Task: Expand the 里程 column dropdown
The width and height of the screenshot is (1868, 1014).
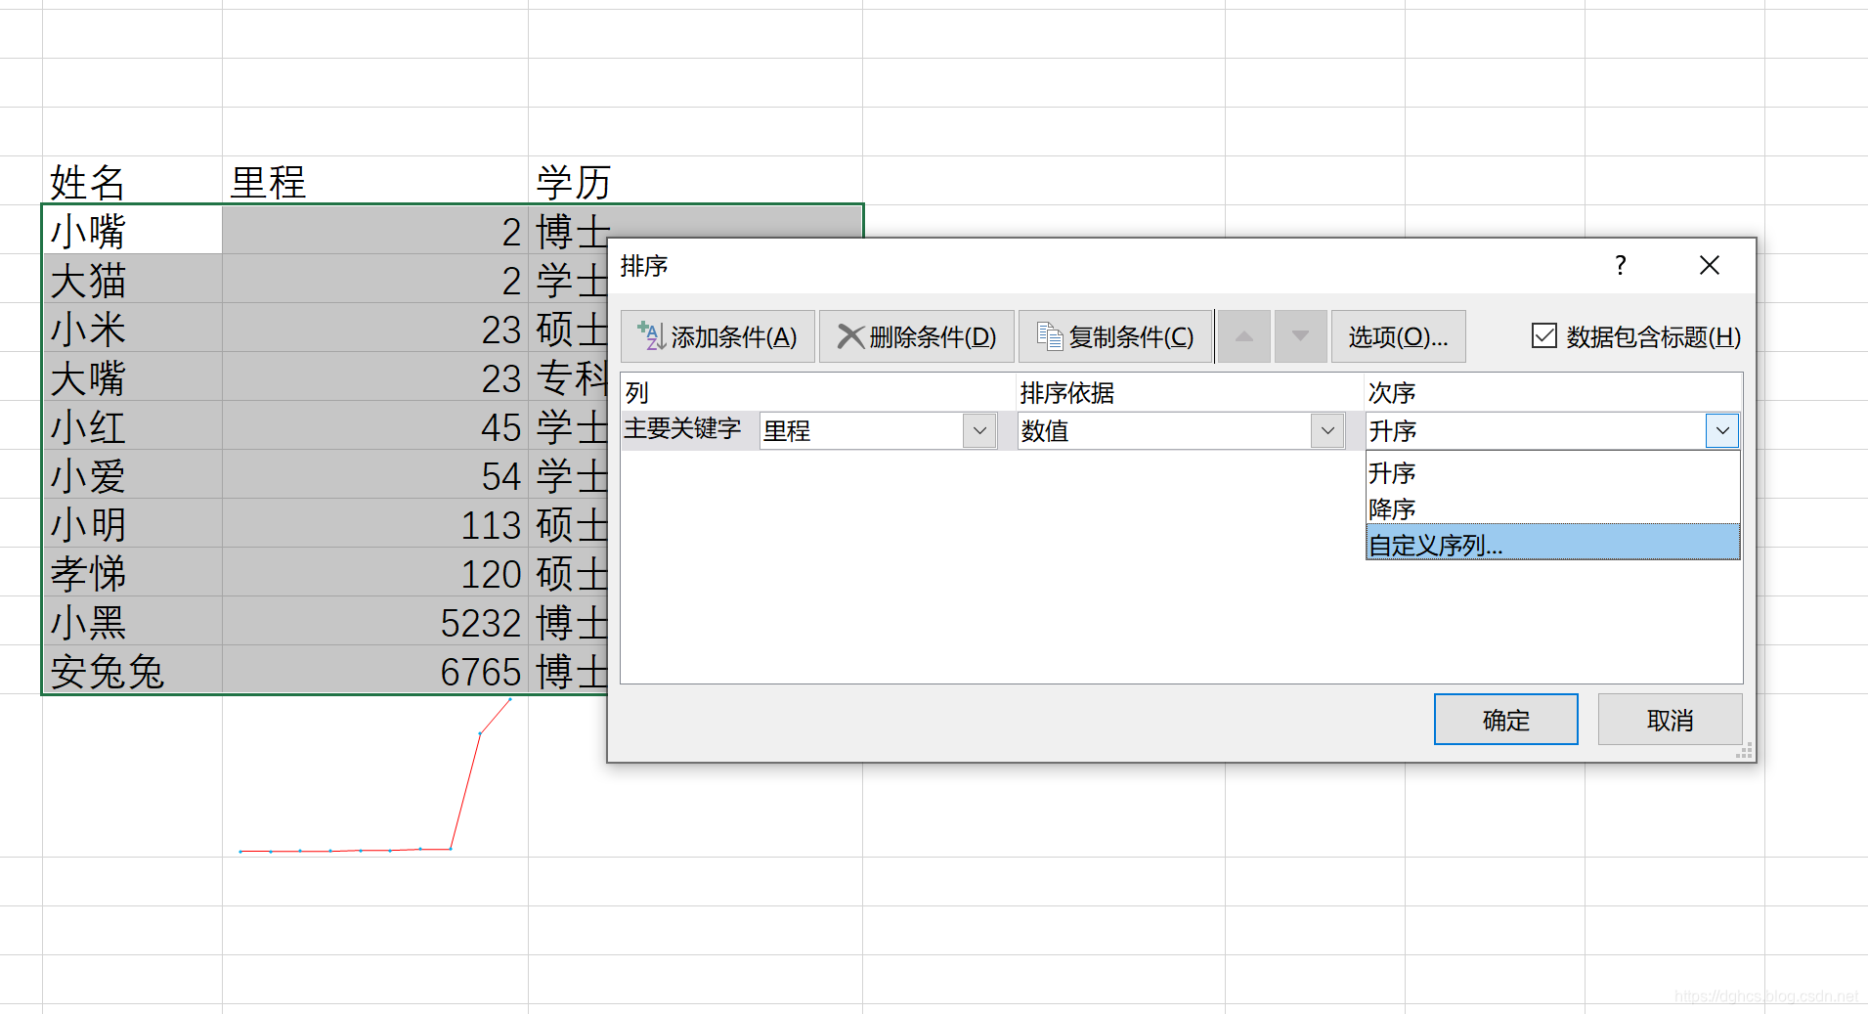Action: coord(979,430)
